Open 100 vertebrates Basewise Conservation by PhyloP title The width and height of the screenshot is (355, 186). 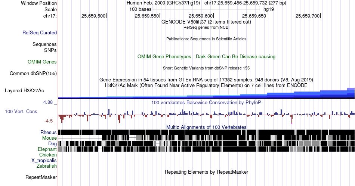tap(206, 102)
